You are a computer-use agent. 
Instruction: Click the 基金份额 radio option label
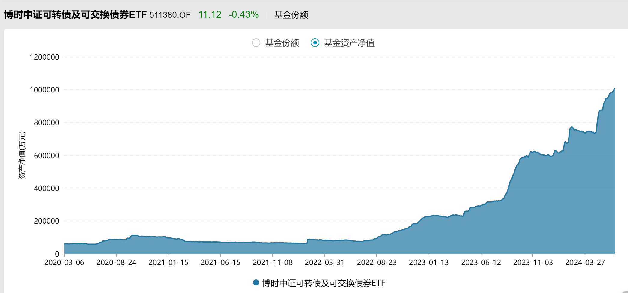point(282,43)
